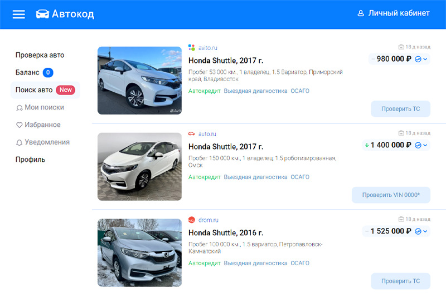Open Honda Shuttle 2017 listing from avito.ru
Screen dimensions: 446x298
click(x=226, y=61)
